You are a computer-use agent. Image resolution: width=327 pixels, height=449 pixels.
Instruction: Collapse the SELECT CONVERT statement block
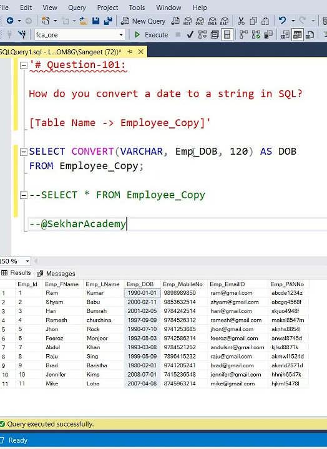pyautogui.click(x=24, y=152)
